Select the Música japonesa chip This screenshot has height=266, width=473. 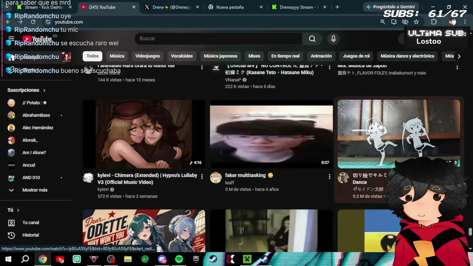(x=221, y=56)
